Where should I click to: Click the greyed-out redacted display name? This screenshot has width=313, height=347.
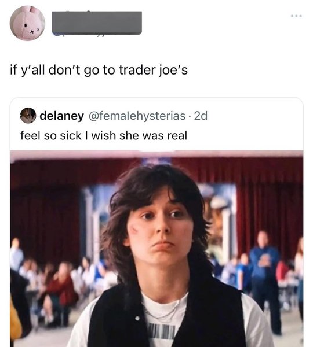pyautogui.click(x=97, y=22)
